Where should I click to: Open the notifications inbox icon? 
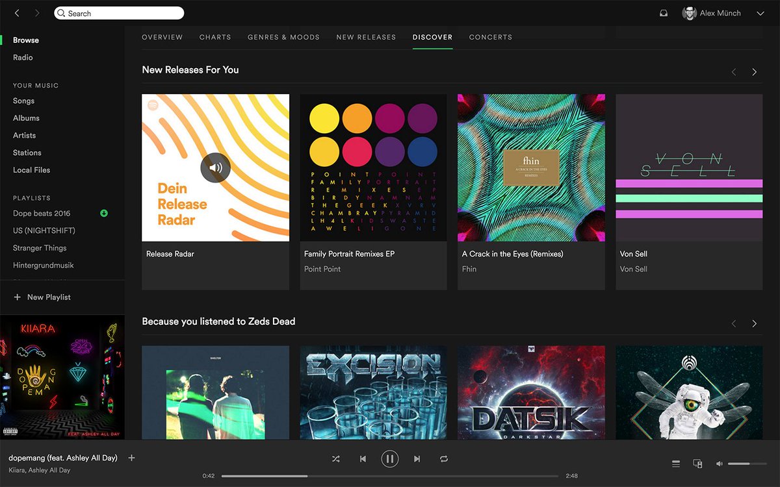664,13
